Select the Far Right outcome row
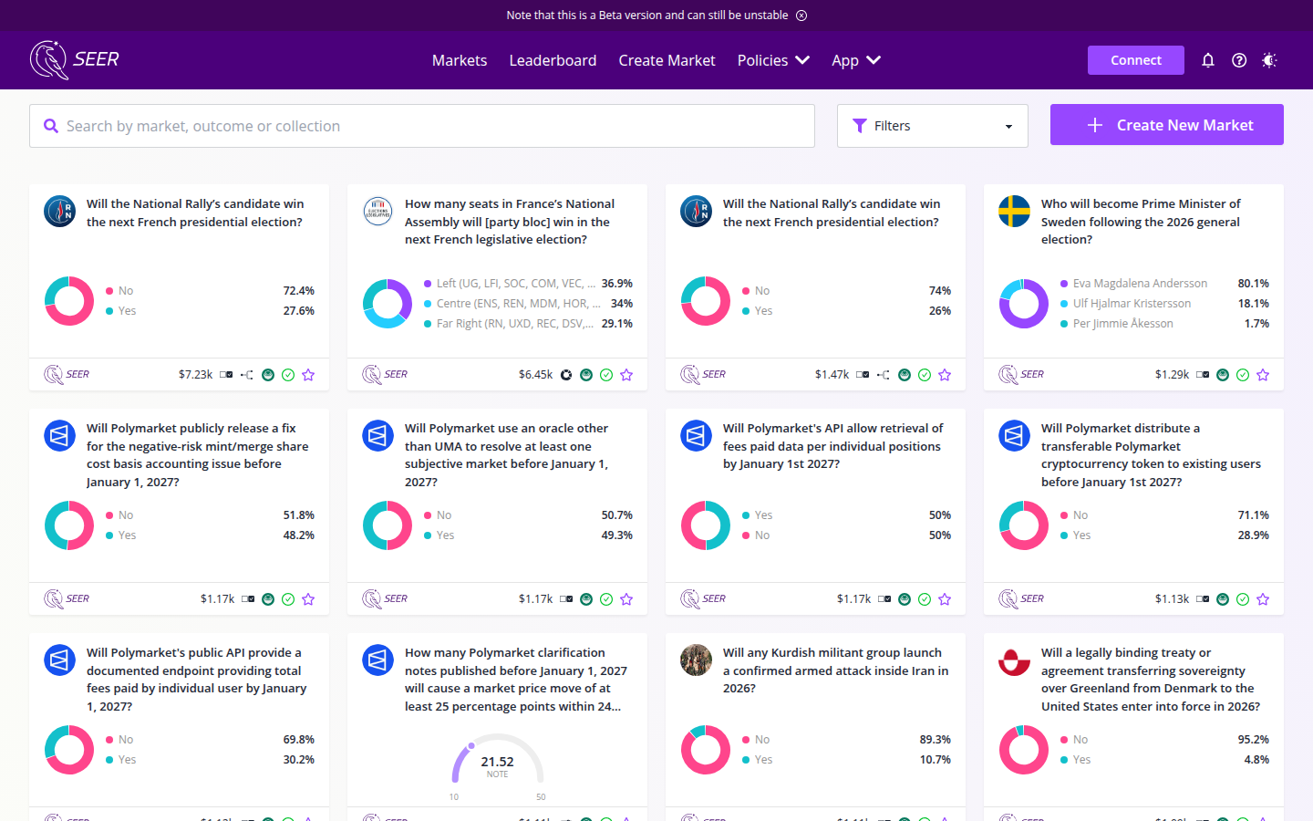Viewport: 1313px width, 821px height. (528, 324)
